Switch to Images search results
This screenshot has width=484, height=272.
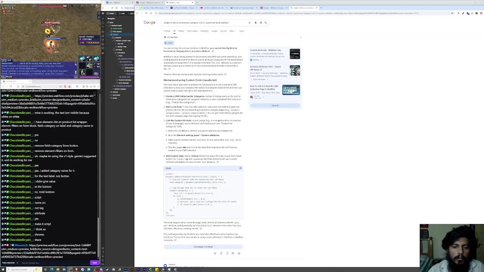click(214, 31)
